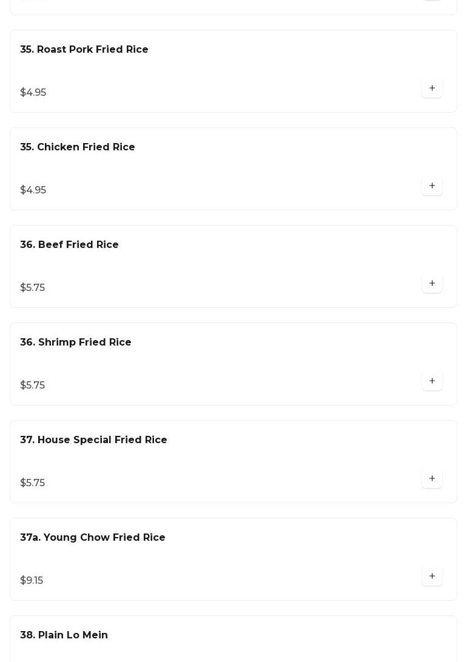This screenshot has width=467, height=662.
Task: Click $5.75 price under Shrimp Fried Rice
Action: 32,386
